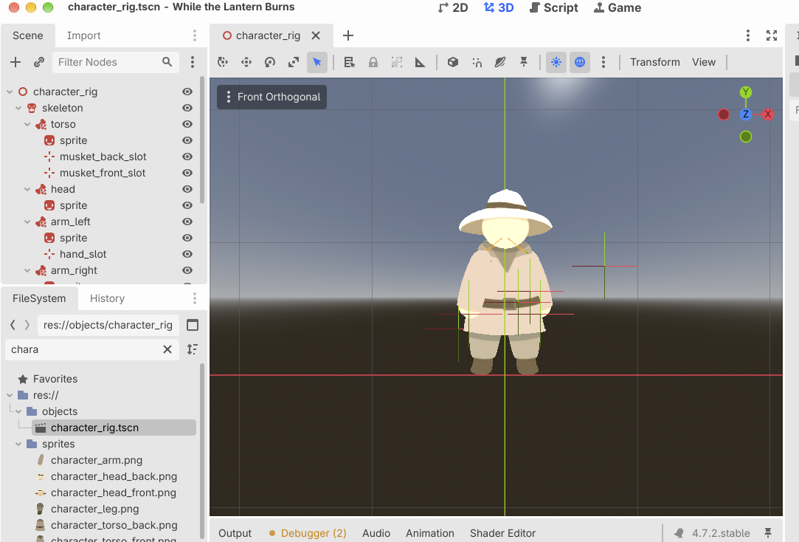The width and height of the screenshot is (799, 542).
Task: Select the Move mode tool
Action: (246, 62)
